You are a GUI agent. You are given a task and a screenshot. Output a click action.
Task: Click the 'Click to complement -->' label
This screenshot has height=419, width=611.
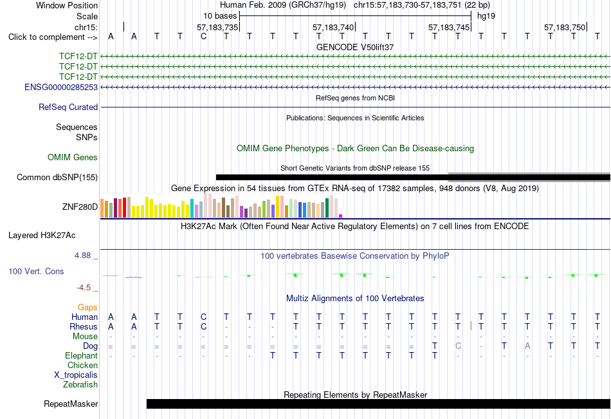[53, 37]
